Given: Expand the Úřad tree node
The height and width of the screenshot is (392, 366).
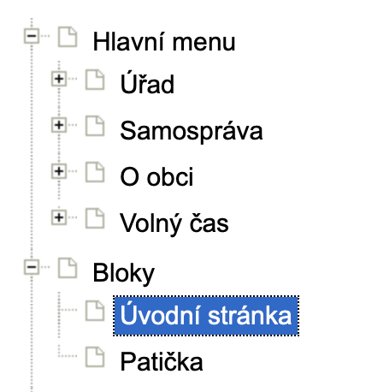Looking at the screenshot, I should (x=59, y=79).
